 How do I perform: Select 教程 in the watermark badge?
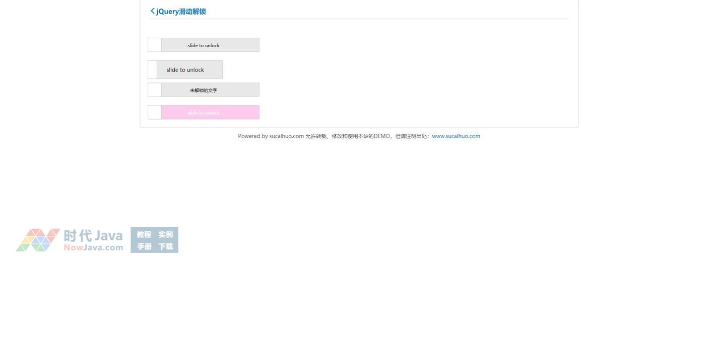[144, 235]
